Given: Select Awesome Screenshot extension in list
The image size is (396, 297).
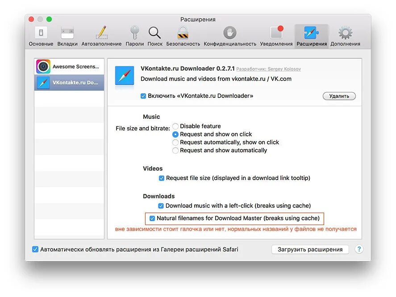Looking at the screenshot, I should 69,67.
